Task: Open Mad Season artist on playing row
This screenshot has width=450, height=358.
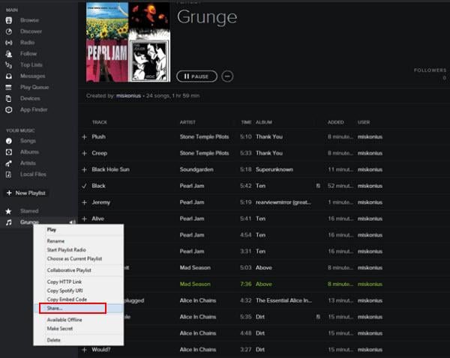Action: pos(195,285)
